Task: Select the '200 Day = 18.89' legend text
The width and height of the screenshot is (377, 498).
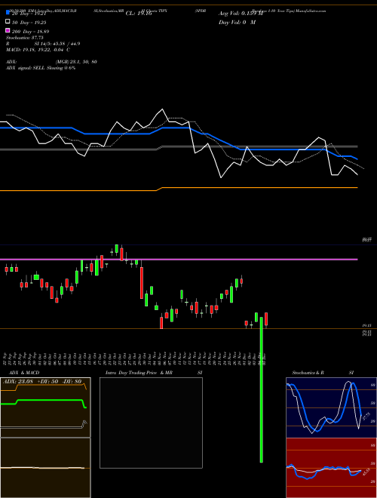Action: coord(30,32)
